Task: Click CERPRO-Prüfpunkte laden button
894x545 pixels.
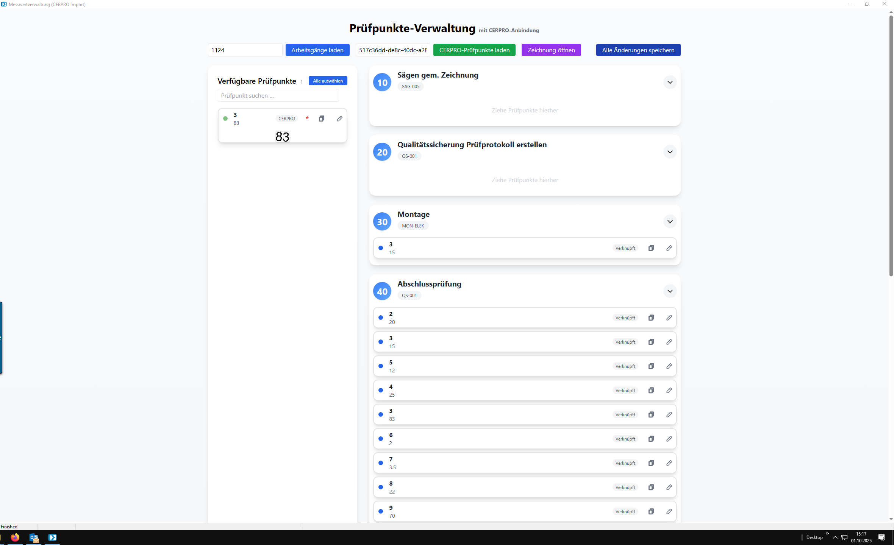Action: [x=474, y=50]
